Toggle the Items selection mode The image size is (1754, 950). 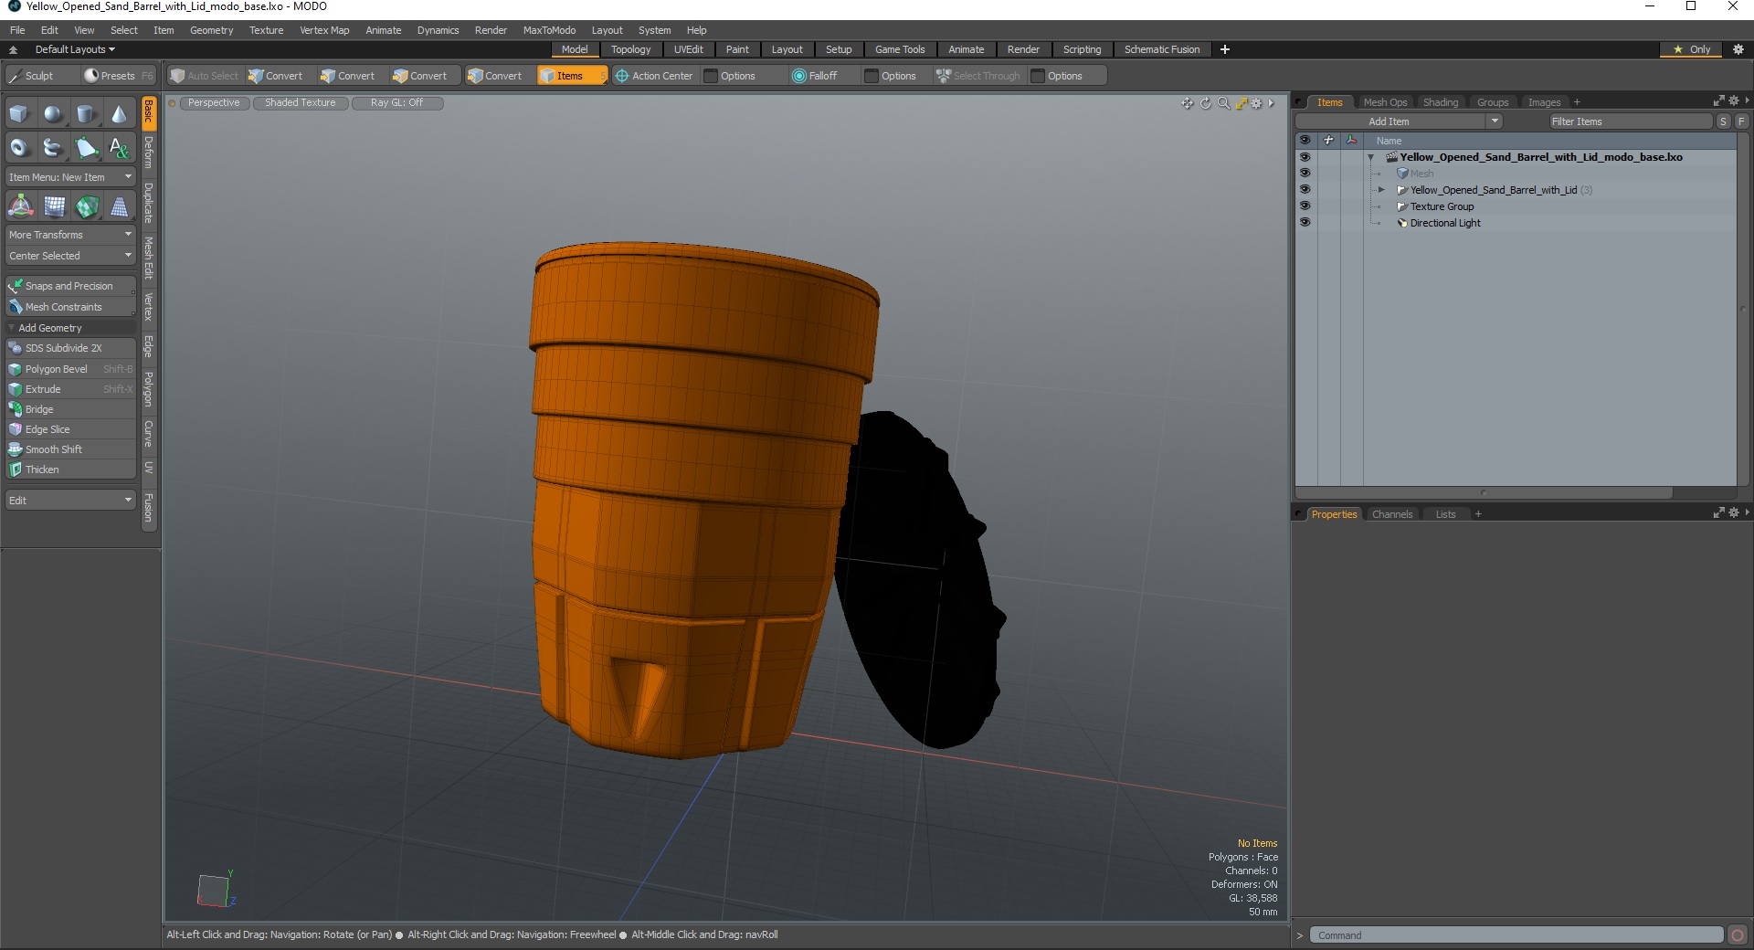click(x=572, y=76)
